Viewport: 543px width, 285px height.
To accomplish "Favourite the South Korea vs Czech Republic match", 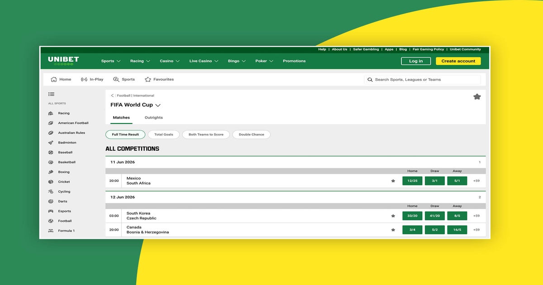I will click(393, 216).
